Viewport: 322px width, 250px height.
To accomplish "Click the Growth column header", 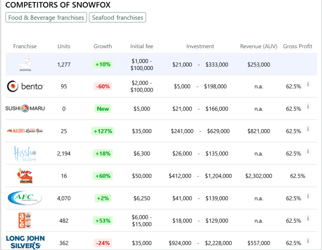I will 103,46.
